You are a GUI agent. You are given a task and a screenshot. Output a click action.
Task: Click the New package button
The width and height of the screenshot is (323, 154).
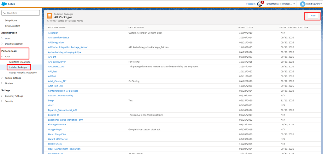click(x=313, y=16)
